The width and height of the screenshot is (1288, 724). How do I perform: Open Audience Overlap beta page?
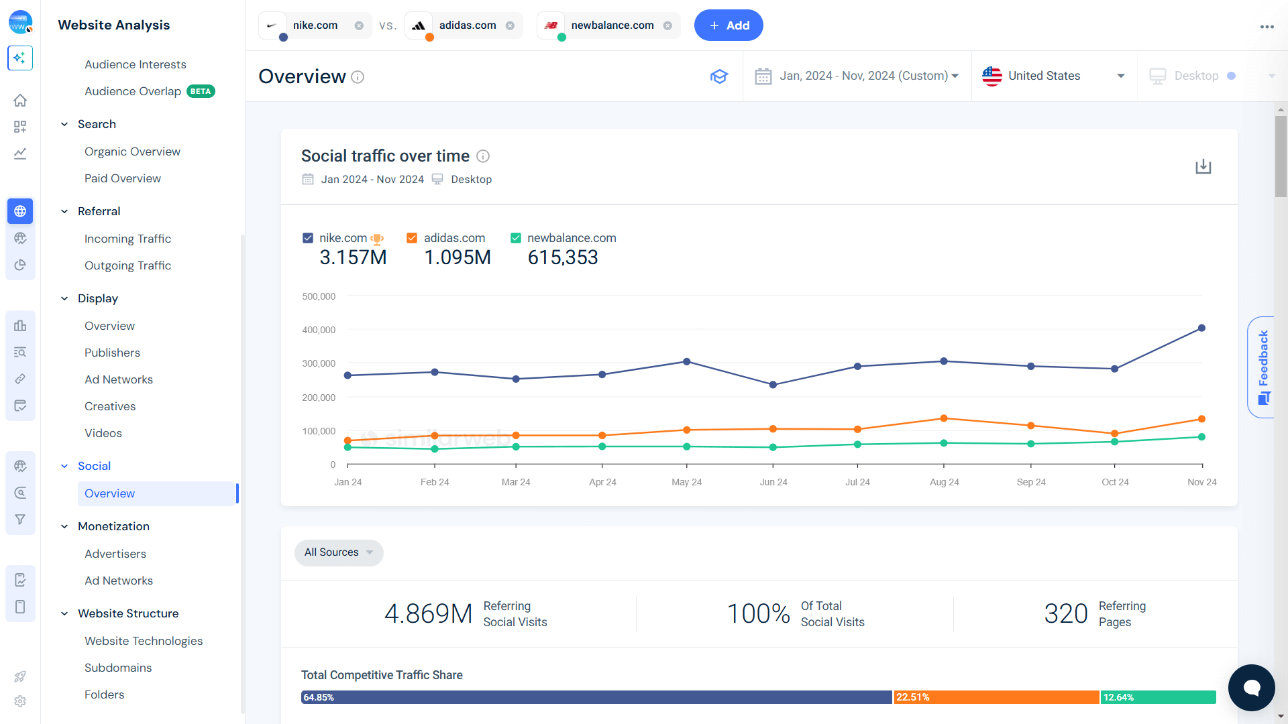(x=150, y=91)
